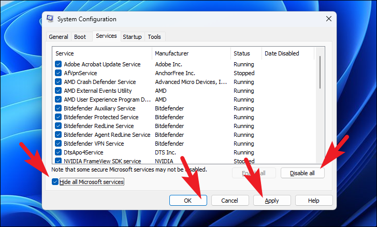Click the 'DTS Inc.' manufacturer cell
The height and width of the screenshot is (227, 377).
165,152
